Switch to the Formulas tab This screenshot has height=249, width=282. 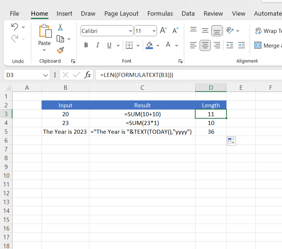pos(160,14)
